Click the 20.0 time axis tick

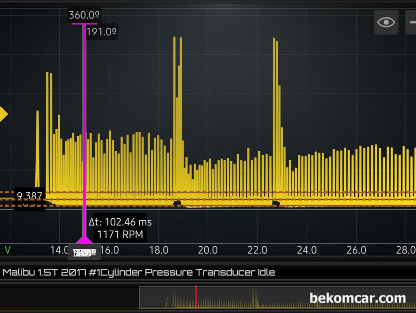coord(208,250)
